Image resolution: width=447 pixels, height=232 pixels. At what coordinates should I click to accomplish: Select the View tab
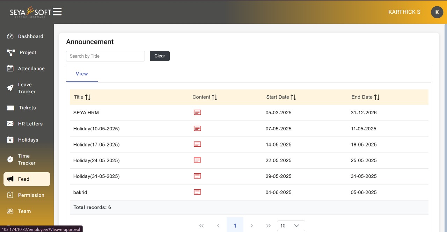[82, 74]
